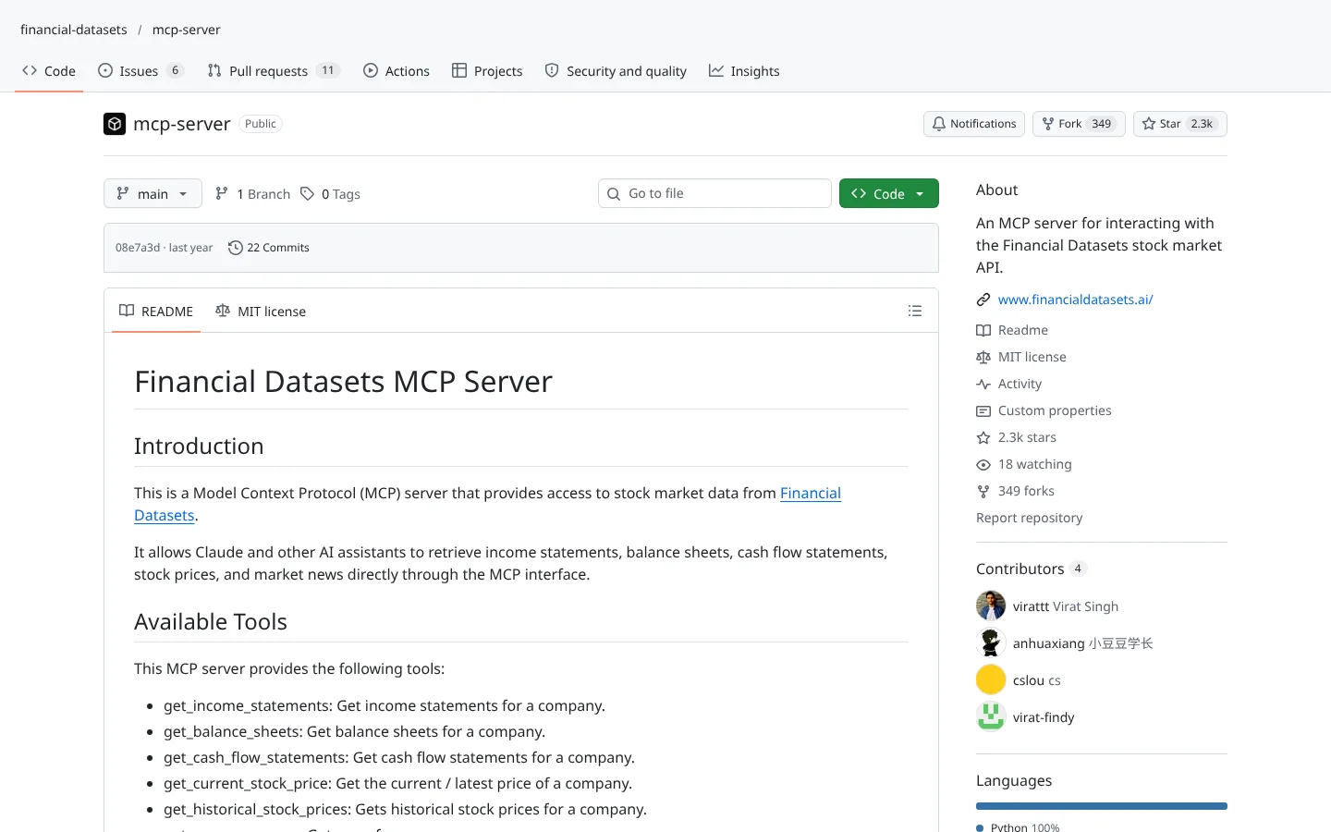
Task: Open virat-findy contributor avatar
Action: tap(991, 716)
